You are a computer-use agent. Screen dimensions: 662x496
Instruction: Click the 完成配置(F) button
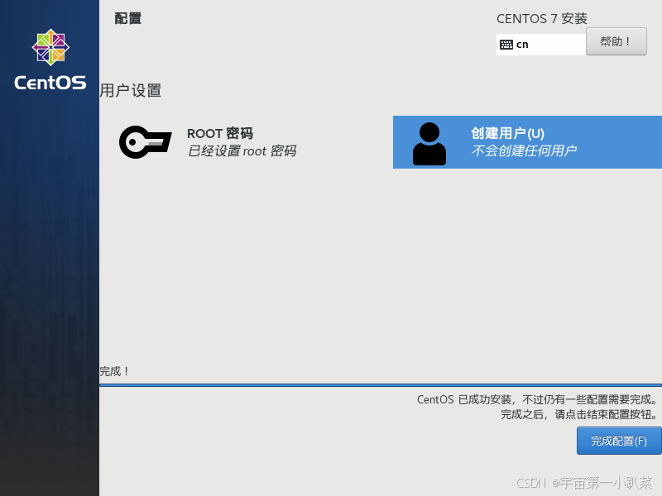[619, 441]
